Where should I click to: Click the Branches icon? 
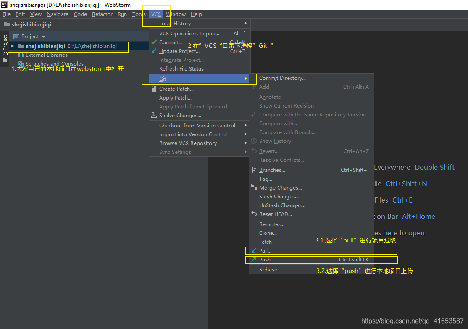[254, 170]
